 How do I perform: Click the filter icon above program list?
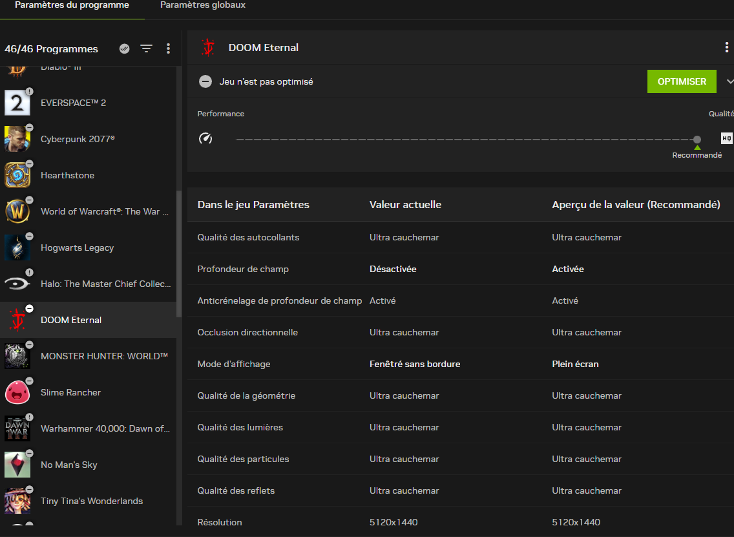click(x=147, y=48)
